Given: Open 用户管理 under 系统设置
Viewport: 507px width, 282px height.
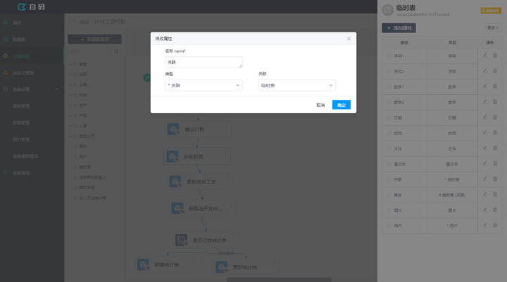Looking at the screenshot, I should (21, 139).
